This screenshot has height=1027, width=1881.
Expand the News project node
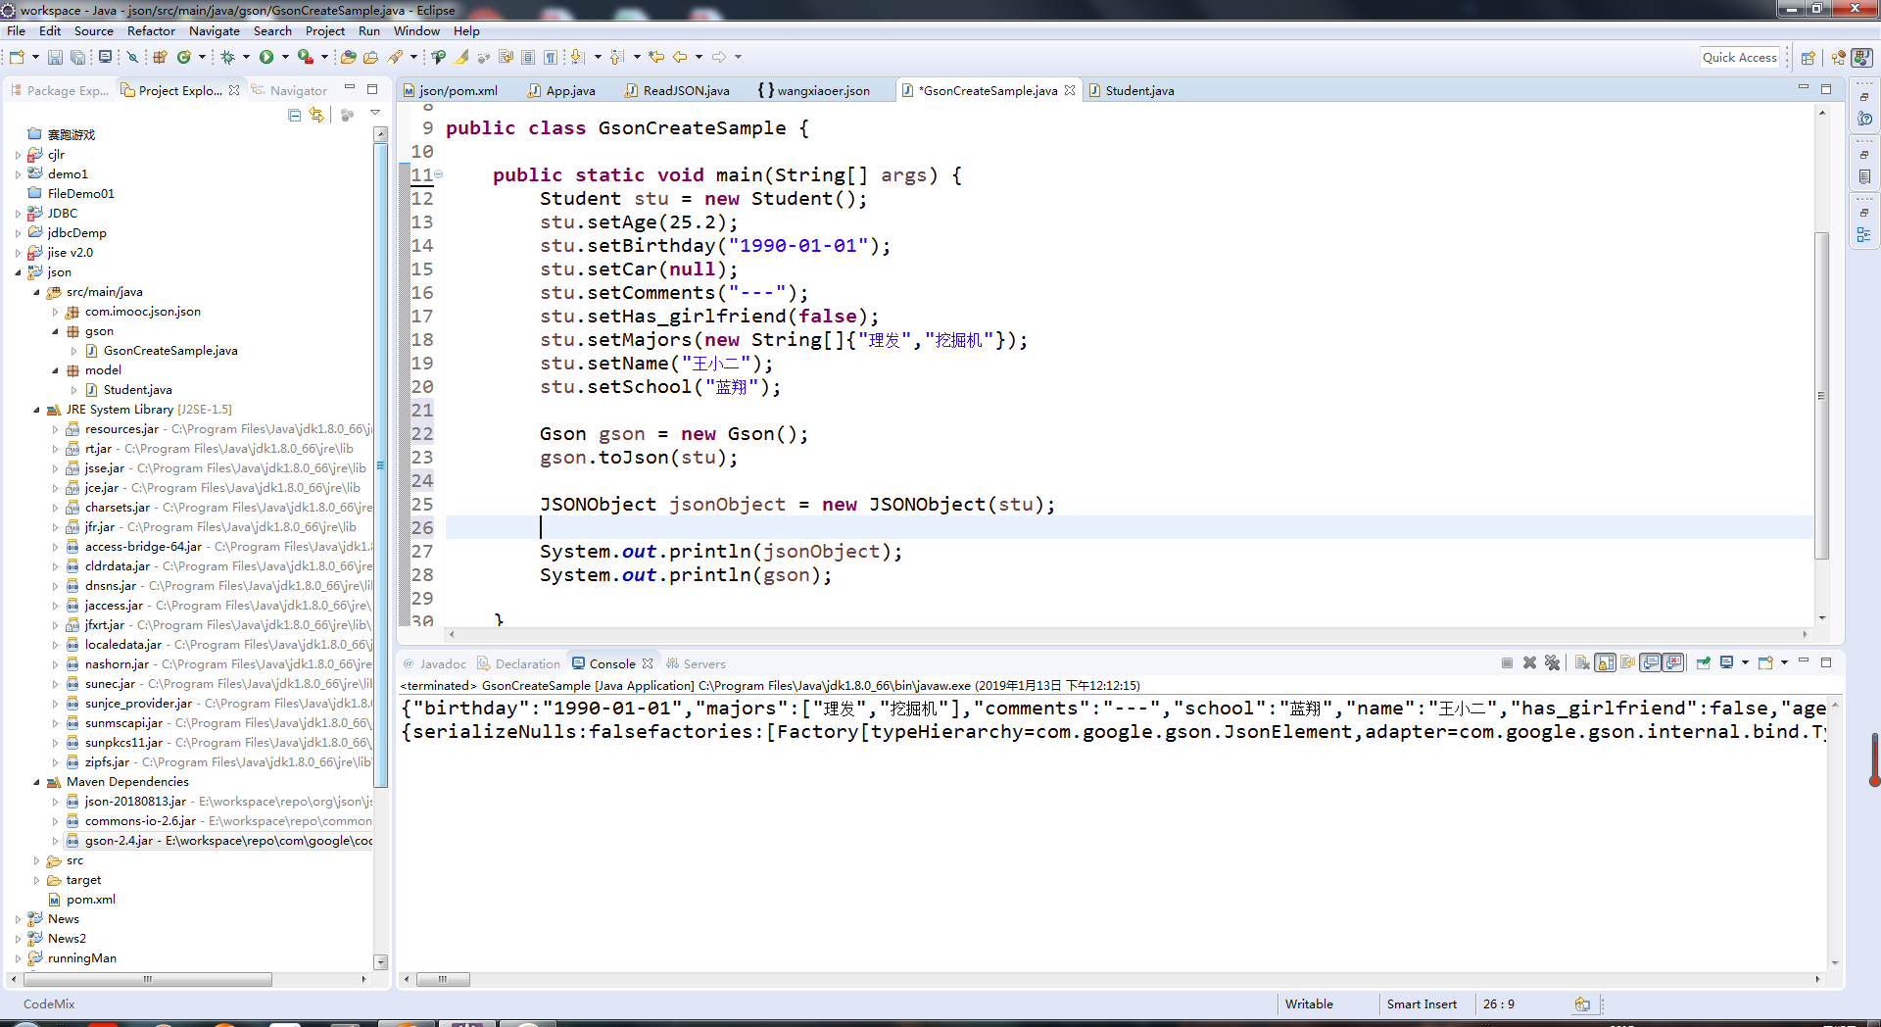point(19,919)
